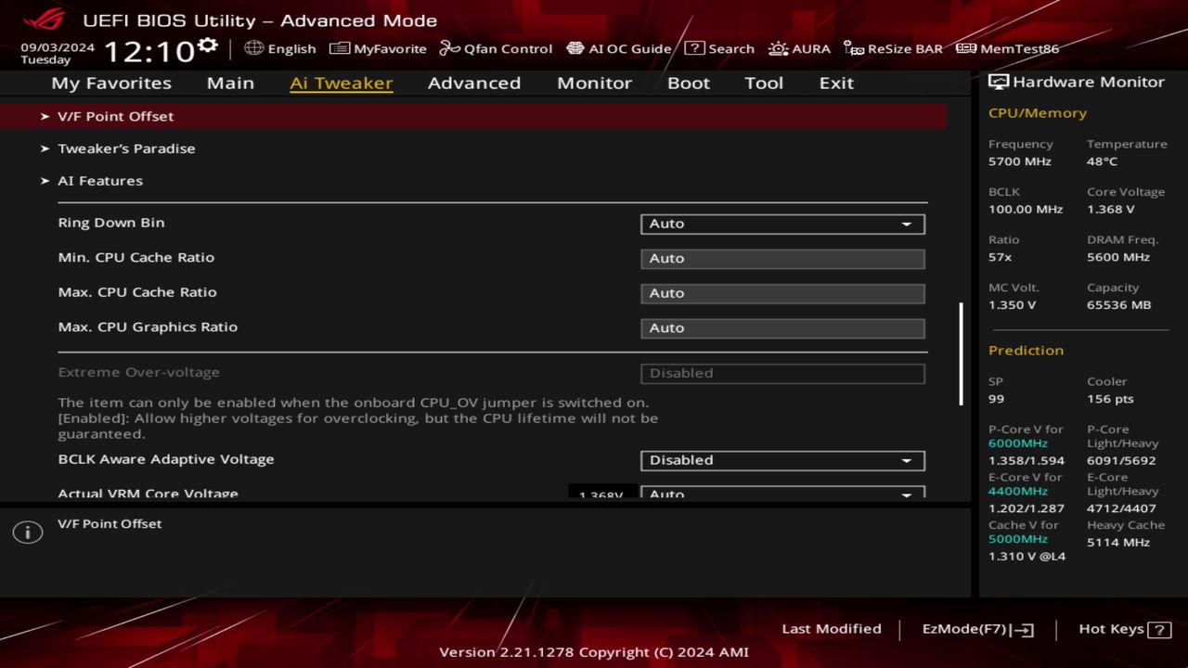Image resolution: width=1188 pixels, height=668 pixels.
Task: Click disabled Extreme Over-voltage field
Action: tap(782, 373)
